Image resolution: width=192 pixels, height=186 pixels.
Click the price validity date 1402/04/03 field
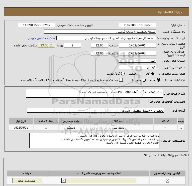pyautogui.click(x=137, y=53)
